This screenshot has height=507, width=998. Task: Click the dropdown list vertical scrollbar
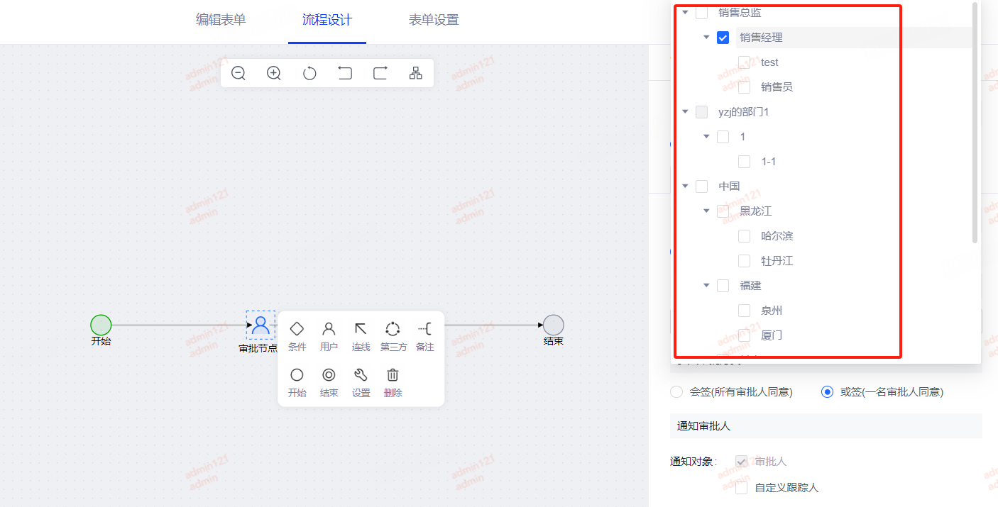tap(975, 121)
